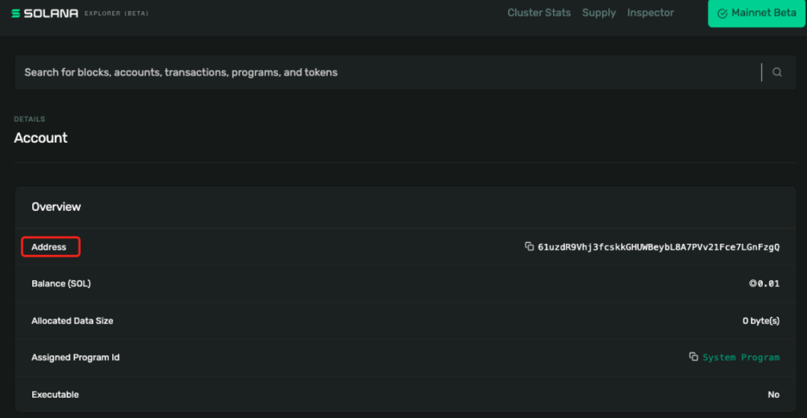This screenshot has height=418, width=807.
Task: Click the Balance (SOL) label
Action: (61, 284)
